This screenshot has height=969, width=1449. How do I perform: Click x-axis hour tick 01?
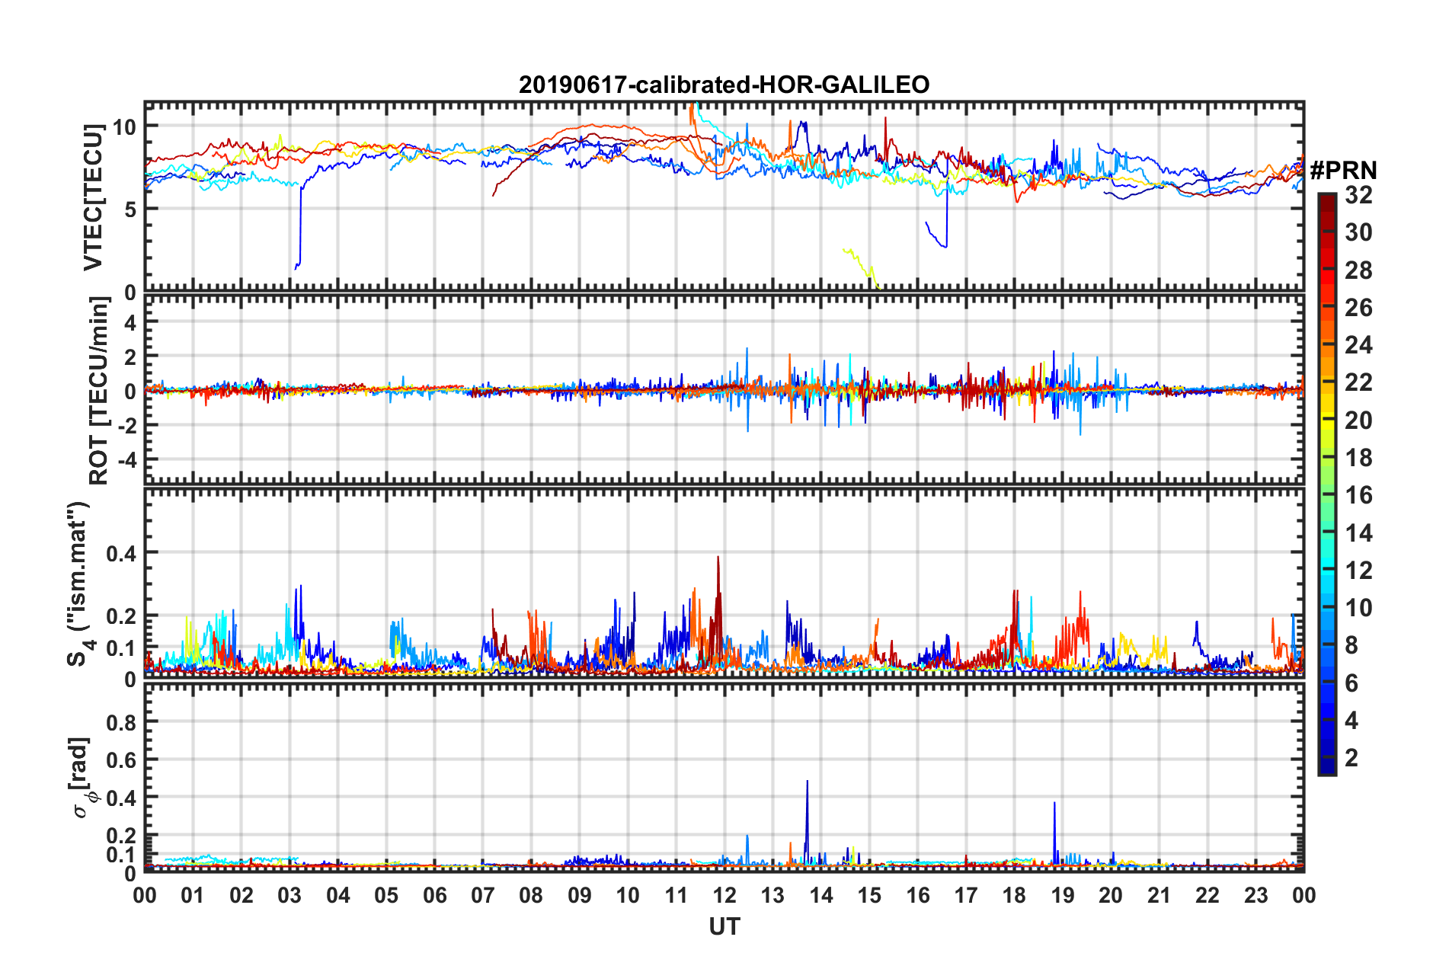193,895
